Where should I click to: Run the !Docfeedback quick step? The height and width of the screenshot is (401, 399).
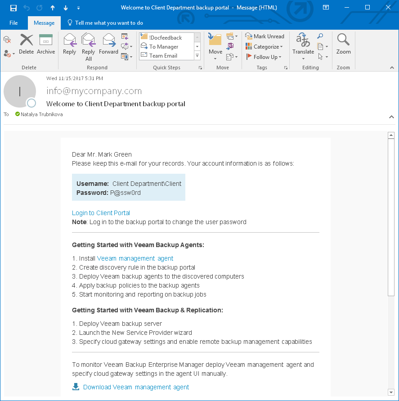166,38
